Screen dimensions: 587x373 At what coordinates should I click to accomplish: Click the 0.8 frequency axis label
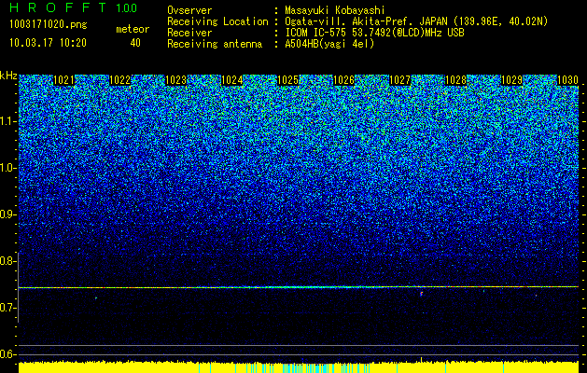(7, 261)
